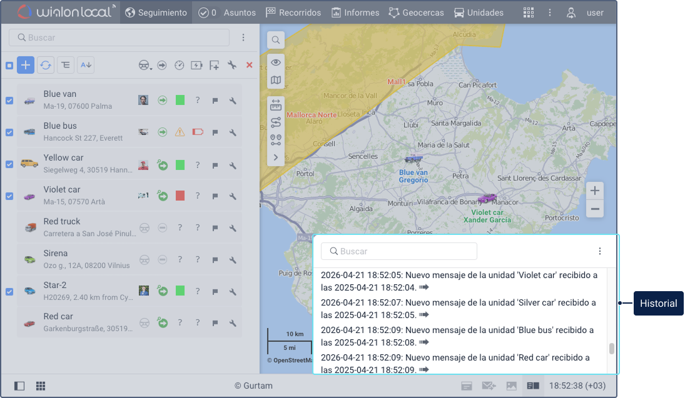Click the wrench icon for Blue van
Image resolution: width=685 pixels, height=398 pixels.
(233, 100)
